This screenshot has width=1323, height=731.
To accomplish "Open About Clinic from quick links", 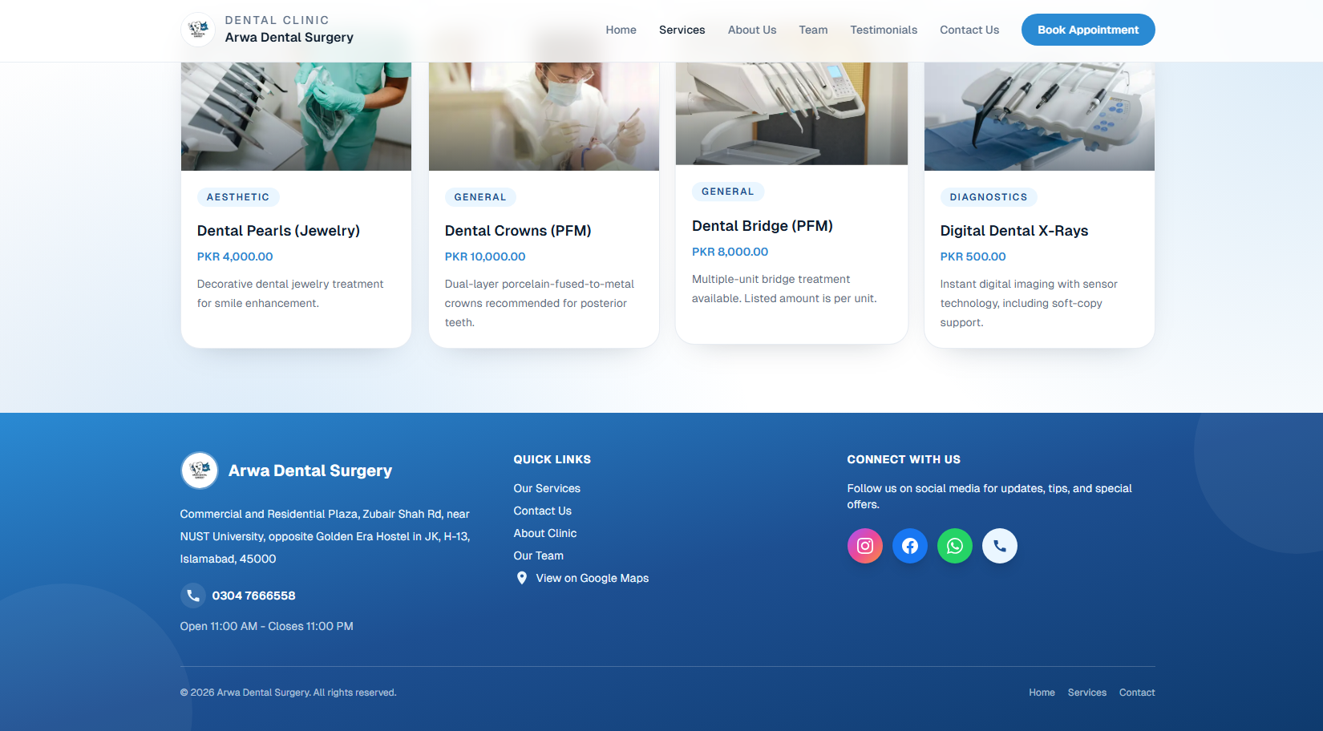I will [x=544, y=533].
